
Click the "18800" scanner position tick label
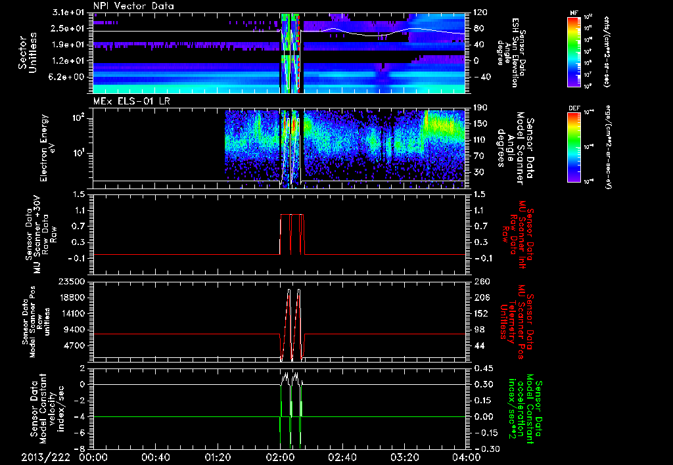tap(71, 298)
